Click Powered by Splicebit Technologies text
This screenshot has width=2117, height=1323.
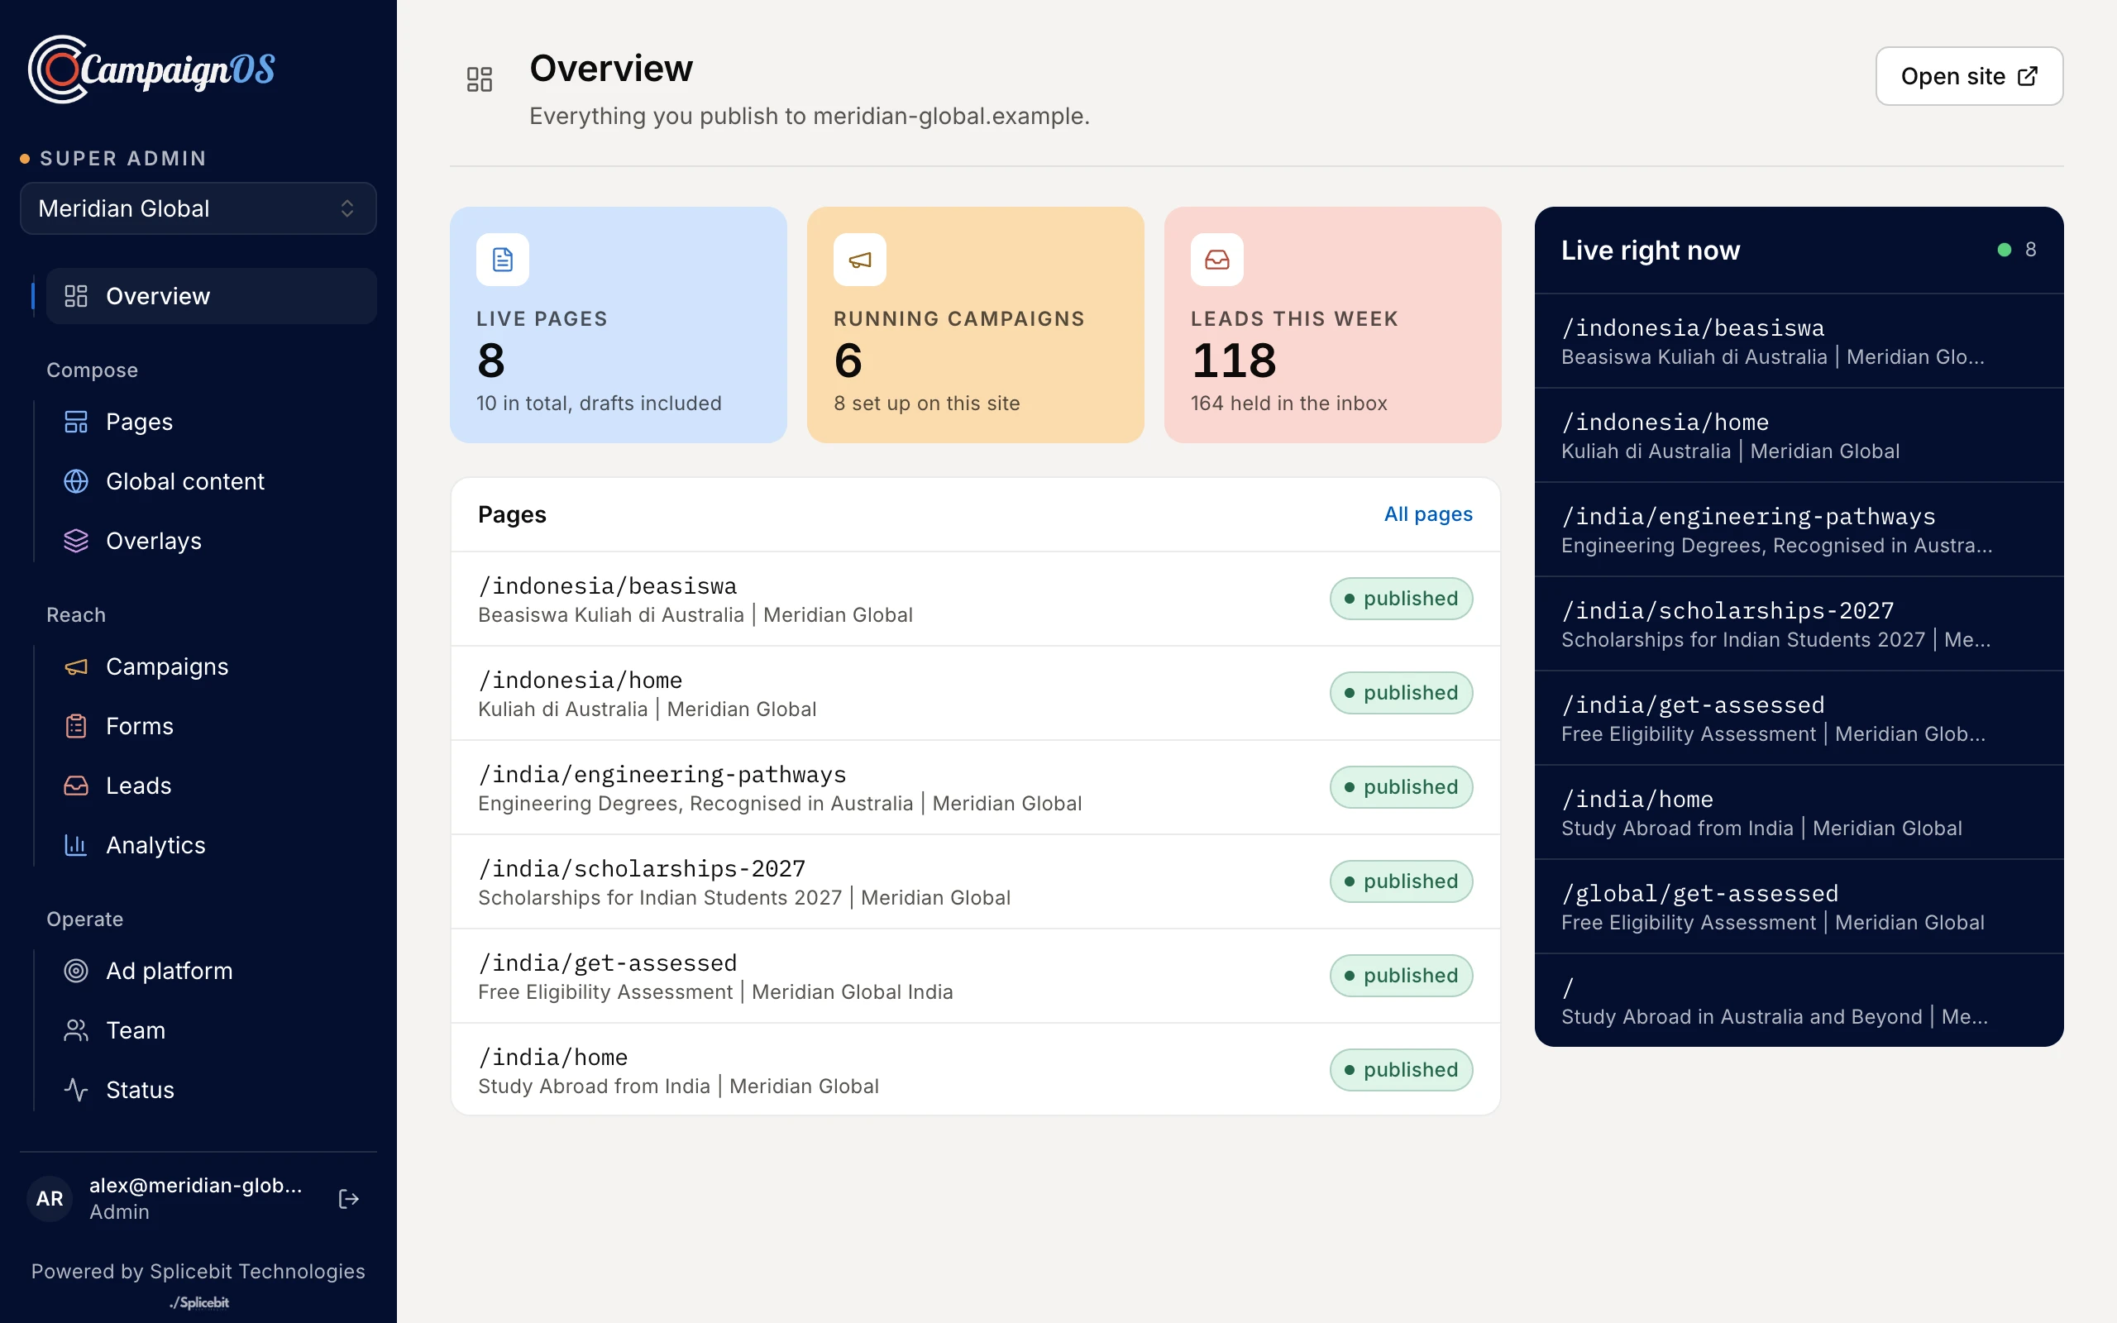pyautogui.click(x=198, y=1272)
